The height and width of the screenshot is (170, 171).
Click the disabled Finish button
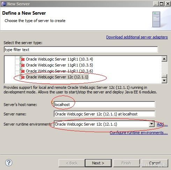pyautogui.click(x=126, y=163)
